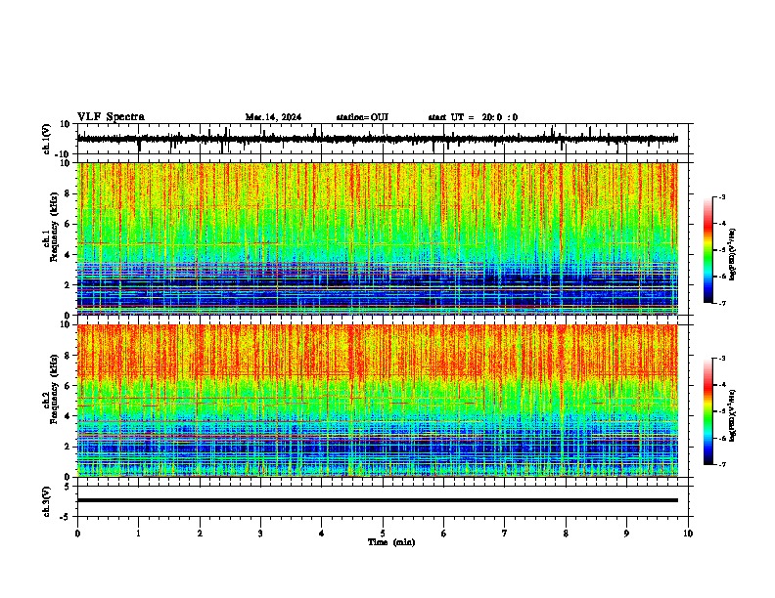
Task: Click ch.1 spectrogram frequency tick '4'
Action: [x=68, y=255]
